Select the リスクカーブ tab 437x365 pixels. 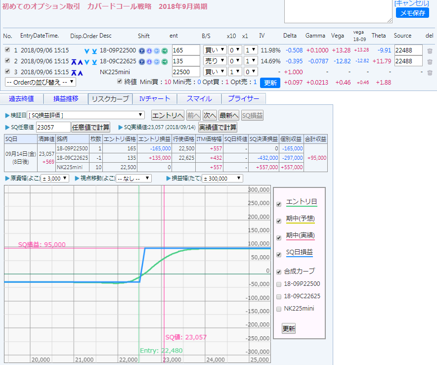110,99
